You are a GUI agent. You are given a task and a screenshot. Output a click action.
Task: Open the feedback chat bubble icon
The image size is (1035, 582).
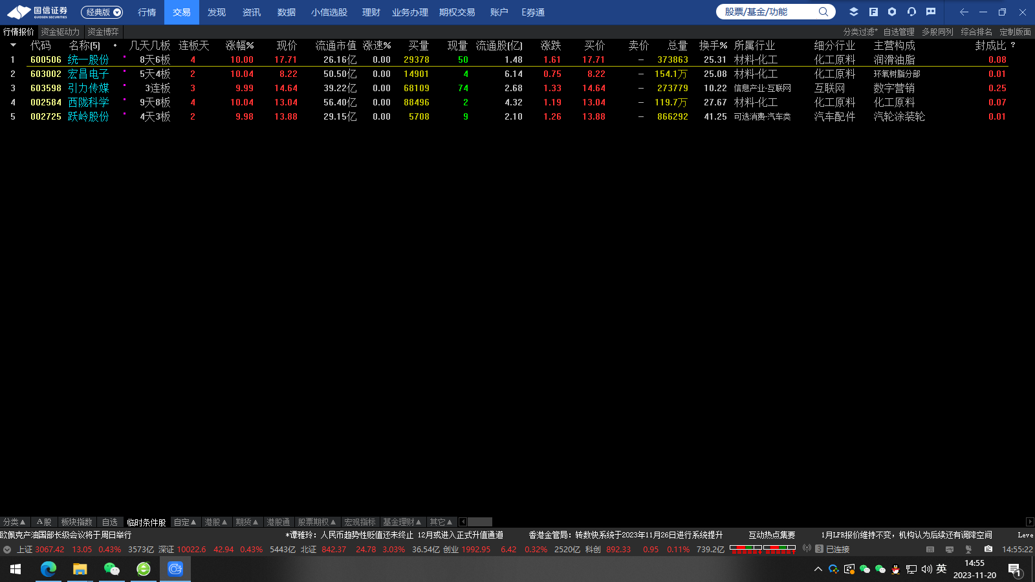pyautogui.click(x=931, y=12)
